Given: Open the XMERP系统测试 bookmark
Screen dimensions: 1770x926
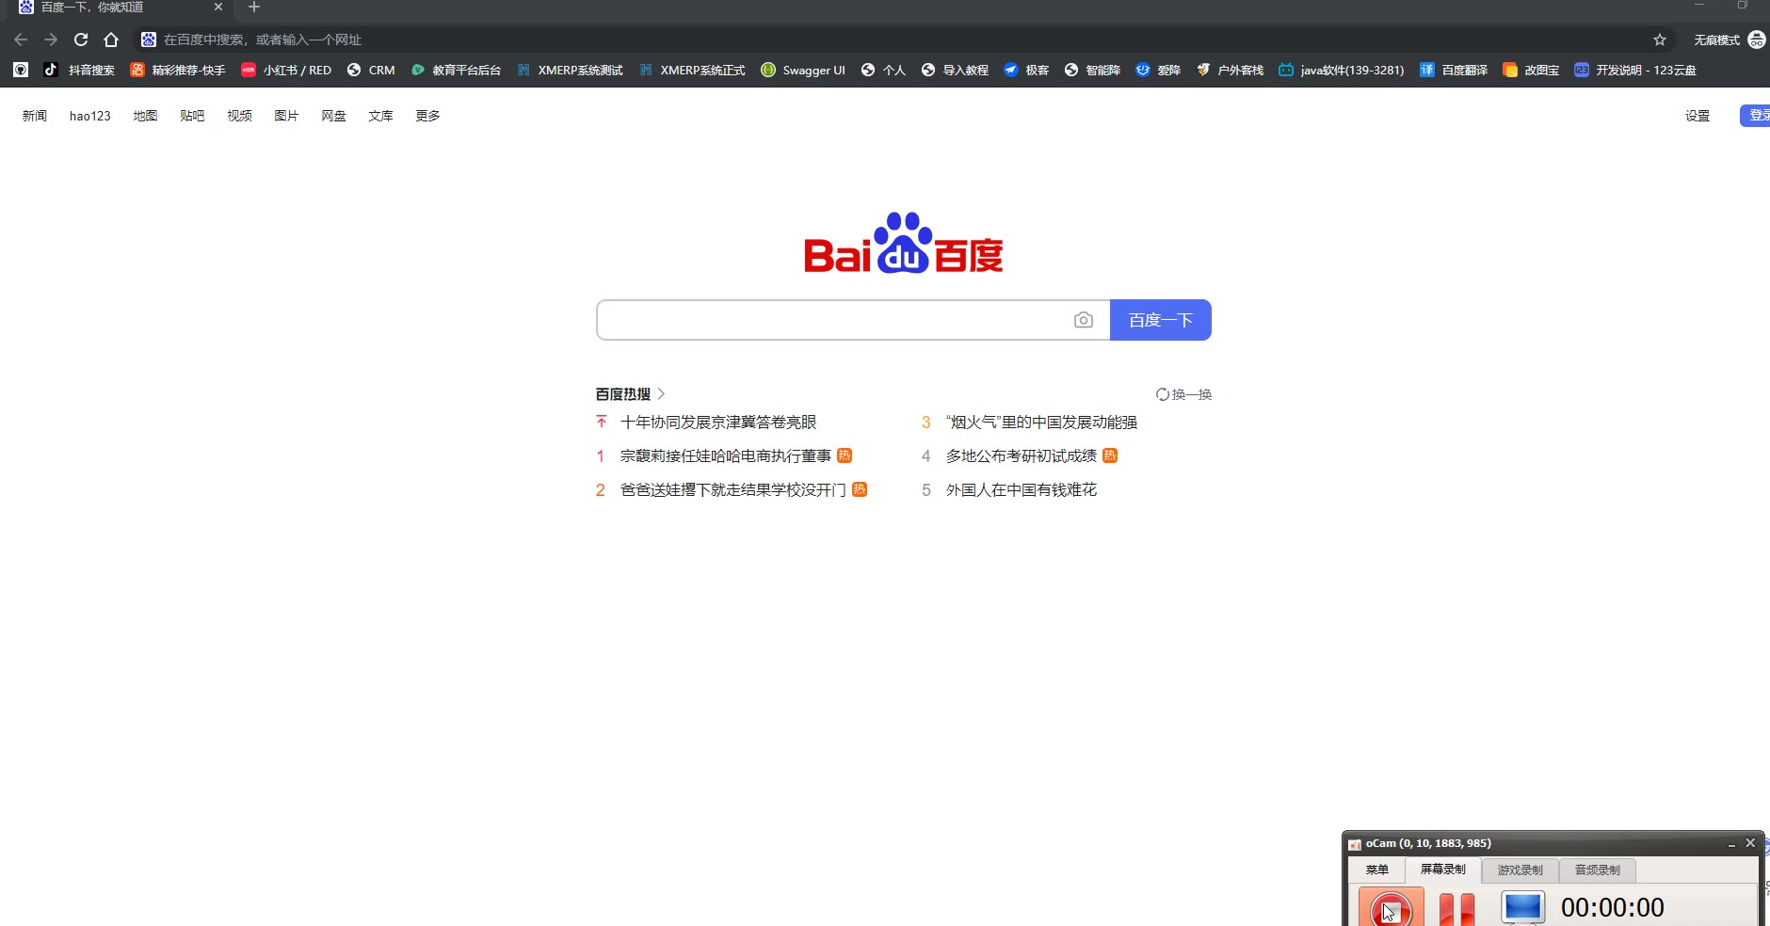Looking at the screenshot, I should (x=570, y=70).
